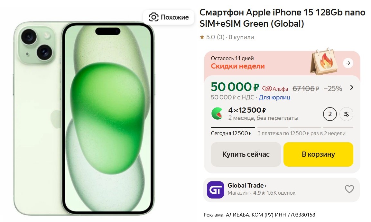The image size is (371, 222).
Task: Click the green Split installment logo
Action: 217,114
